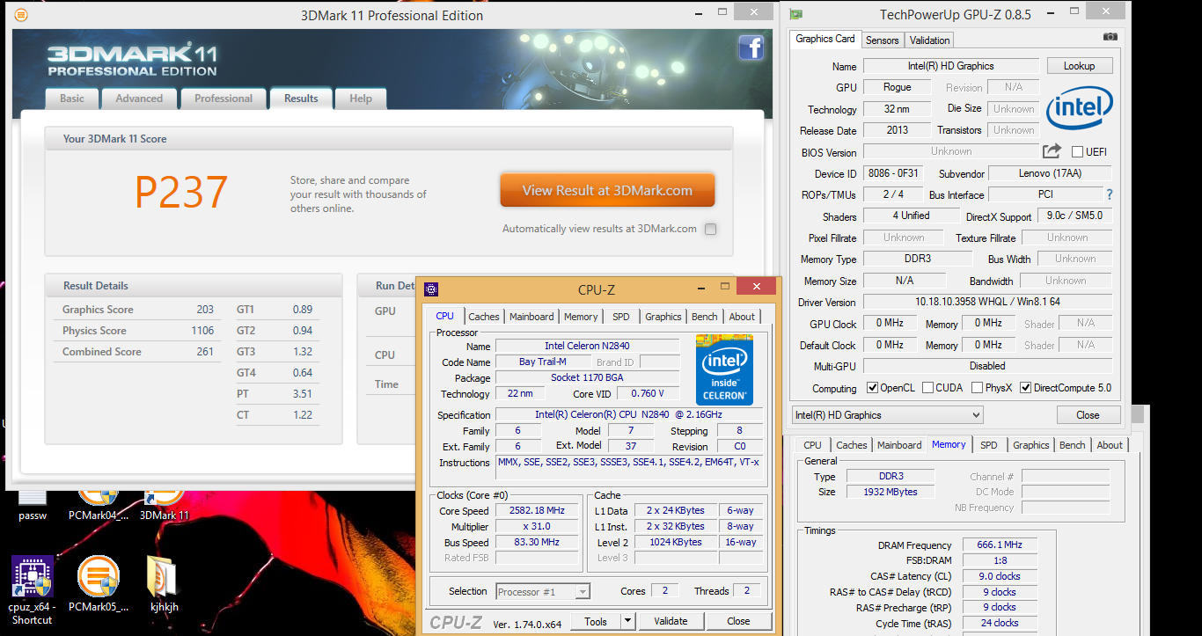Click the Close button in GPU-Z
Viewport: 1202px width, 636px height.
click(x=1088, y=415)
